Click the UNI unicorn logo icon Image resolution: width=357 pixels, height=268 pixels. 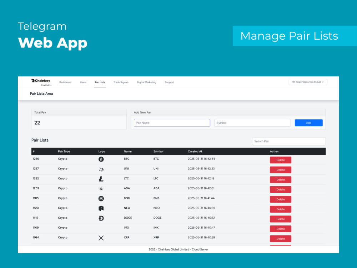pos(101,169)
